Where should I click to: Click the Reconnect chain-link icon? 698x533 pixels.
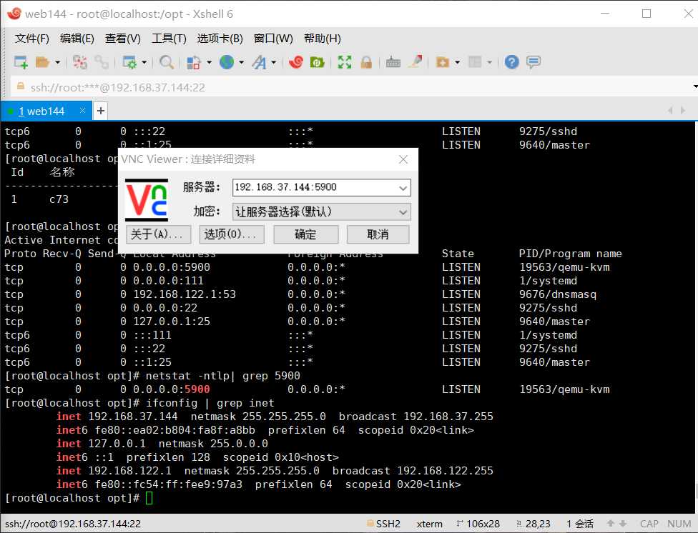(x=102, y=62)
